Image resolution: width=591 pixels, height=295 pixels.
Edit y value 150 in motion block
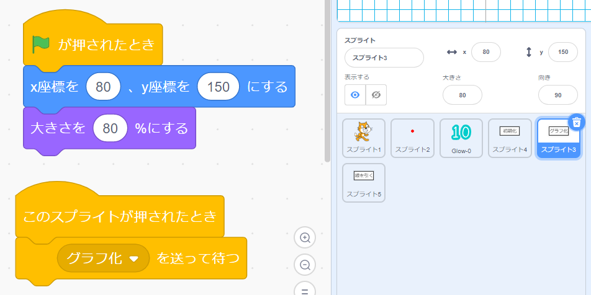(219, 87)
